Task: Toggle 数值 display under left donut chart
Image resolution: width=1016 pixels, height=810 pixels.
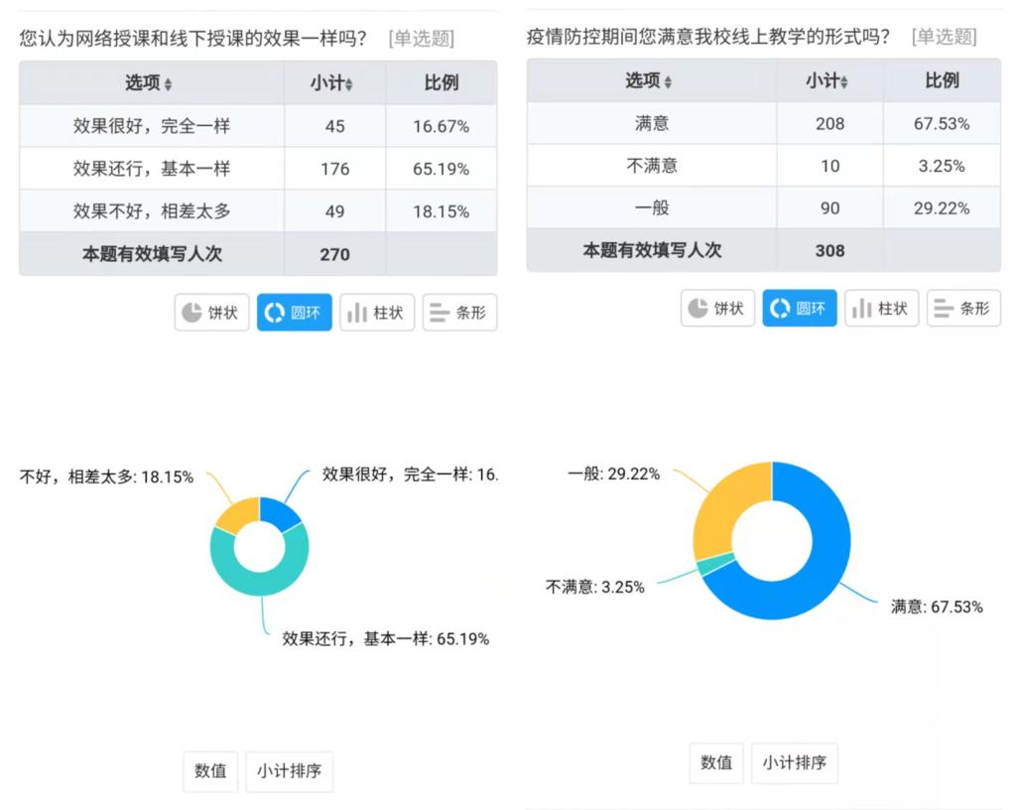Action: pyautogui.click(x=210, y=771)
